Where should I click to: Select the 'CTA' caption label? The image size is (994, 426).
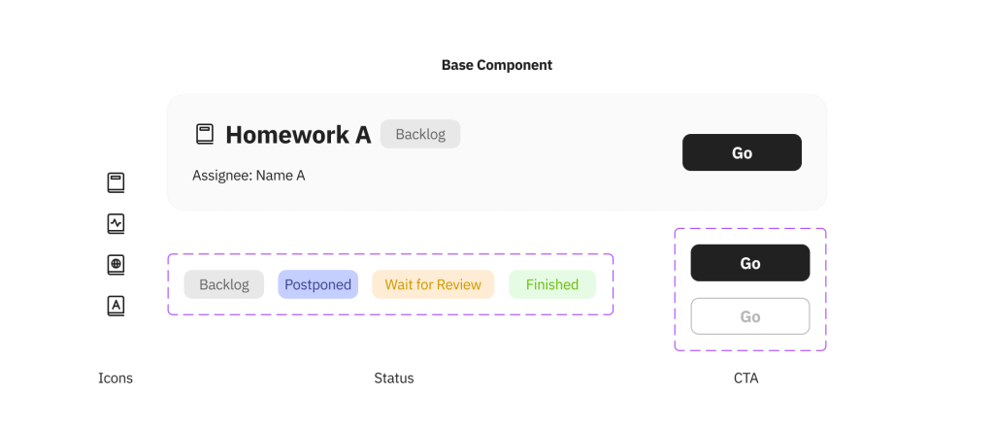[745, 378]
